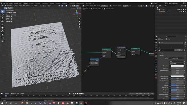Click the play animation button in timeline
187x105 pixels.
[79, 94]
